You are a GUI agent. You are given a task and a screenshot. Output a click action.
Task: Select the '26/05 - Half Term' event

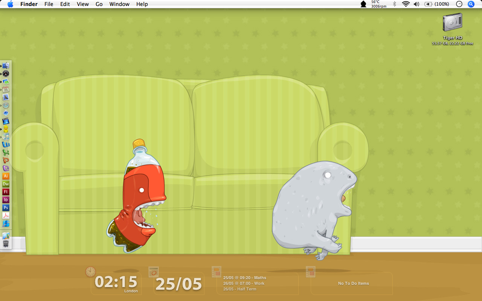pyautogui.click(x=240, y=289)
